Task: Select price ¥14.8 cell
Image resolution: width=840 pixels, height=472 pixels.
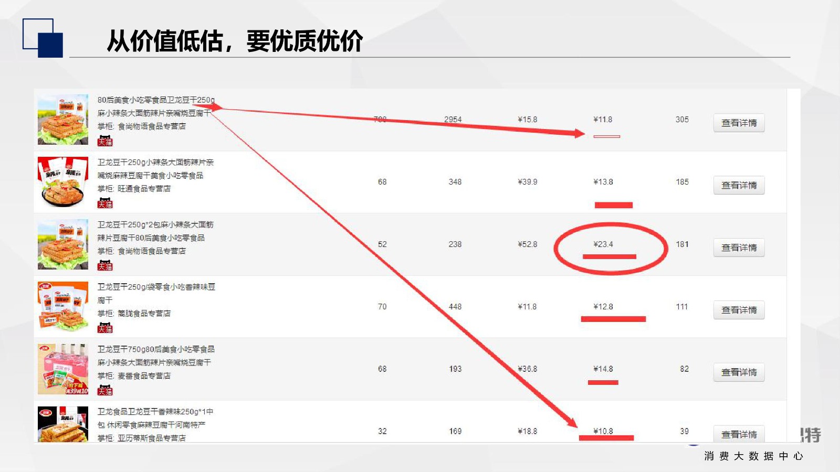Action: coord(603,369)
